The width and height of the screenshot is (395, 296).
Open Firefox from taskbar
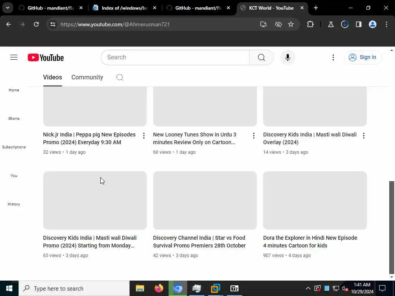pos(159,288)
